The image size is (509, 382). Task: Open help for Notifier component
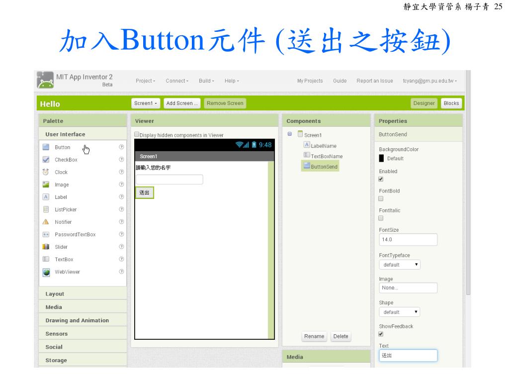[x=121, y=221]
